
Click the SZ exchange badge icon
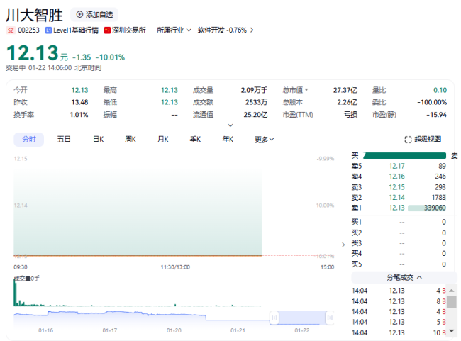[x=11, y=30]
